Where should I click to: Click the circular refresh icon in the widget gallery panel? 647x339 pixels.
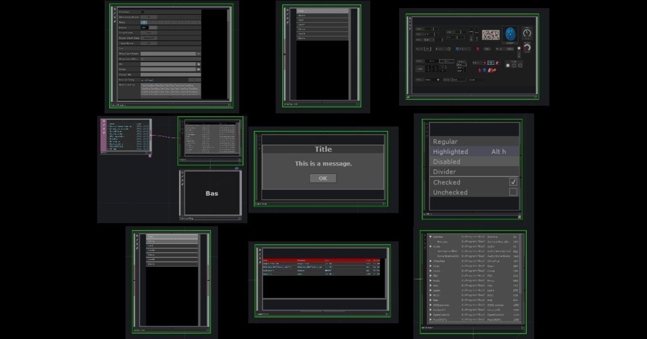449,49
